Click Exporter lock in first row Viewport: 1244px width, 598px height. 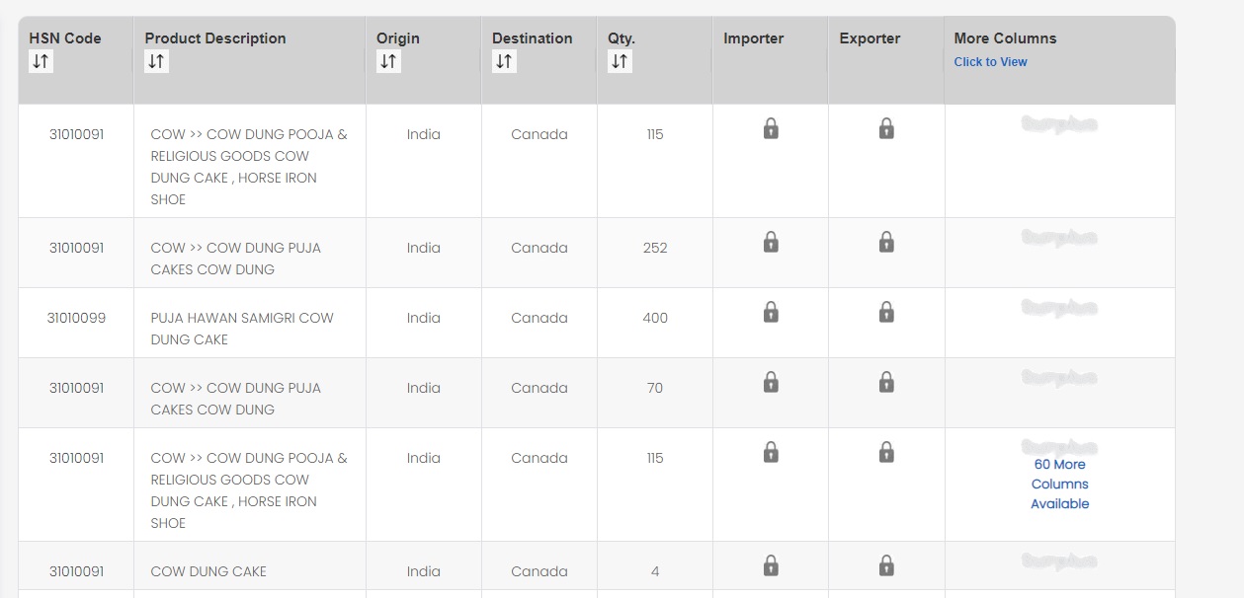pyautogui.click(x=886, y=128)
